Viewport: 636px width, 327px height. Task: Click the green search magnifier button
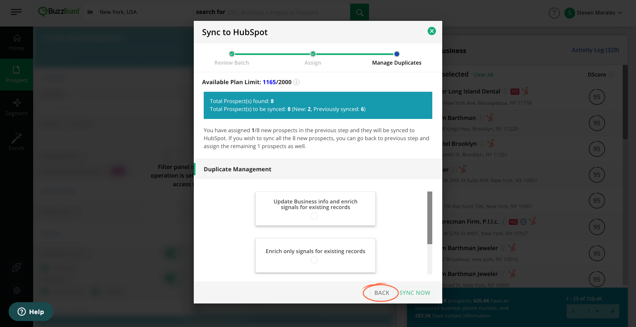tap(359, 12)
